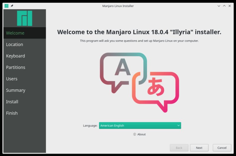The height and width of the screenshot is (156, 236).
Task: Click the 'Manjaro Linux Installer' window title
Action: tap(118, 6)
